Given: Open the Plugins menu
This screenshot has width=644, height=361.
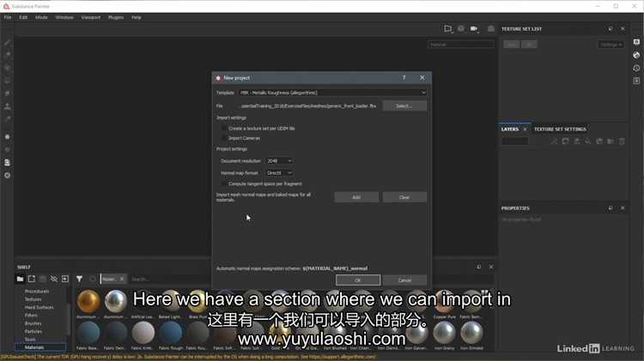Looking at the screenshot, I should tap(116, 17).
